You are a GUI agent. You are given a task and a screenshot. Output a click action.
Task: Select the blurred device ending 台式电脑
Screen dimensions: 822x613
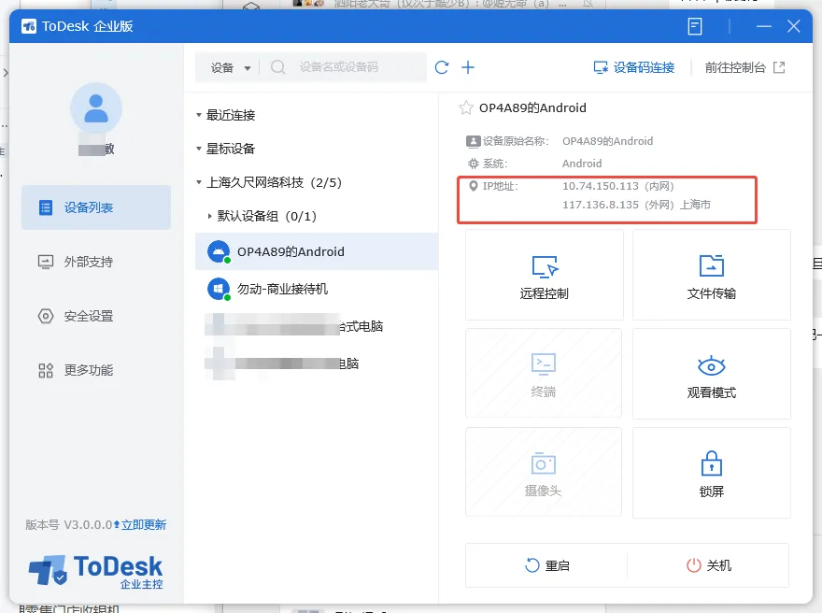coord(317,326)
